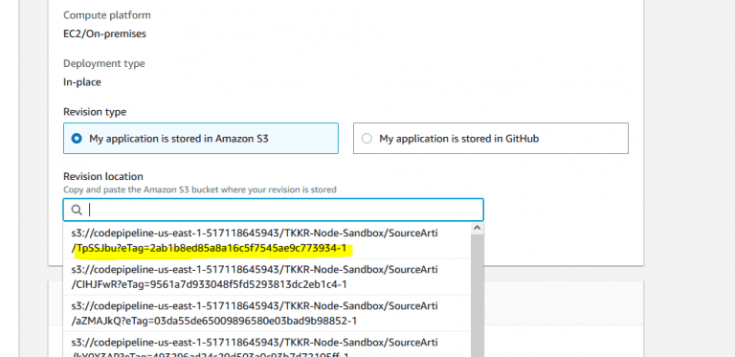Click the suggestion list scrollbar thumb
Image resolution: width=735 pixels, height=357 pixels.
click(x=478, y=296)
